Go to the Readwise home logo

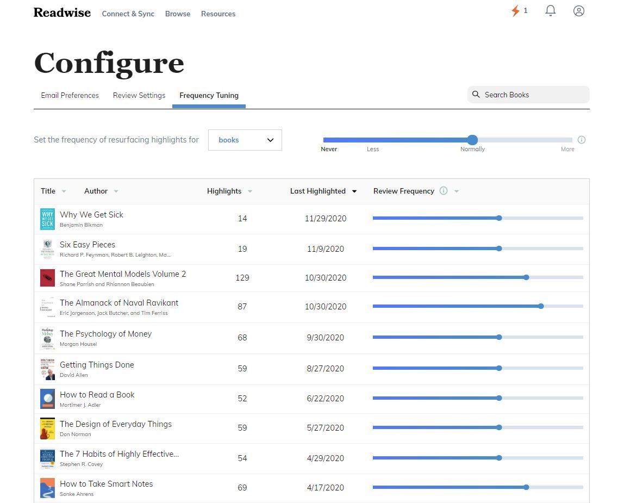point(62,13)
